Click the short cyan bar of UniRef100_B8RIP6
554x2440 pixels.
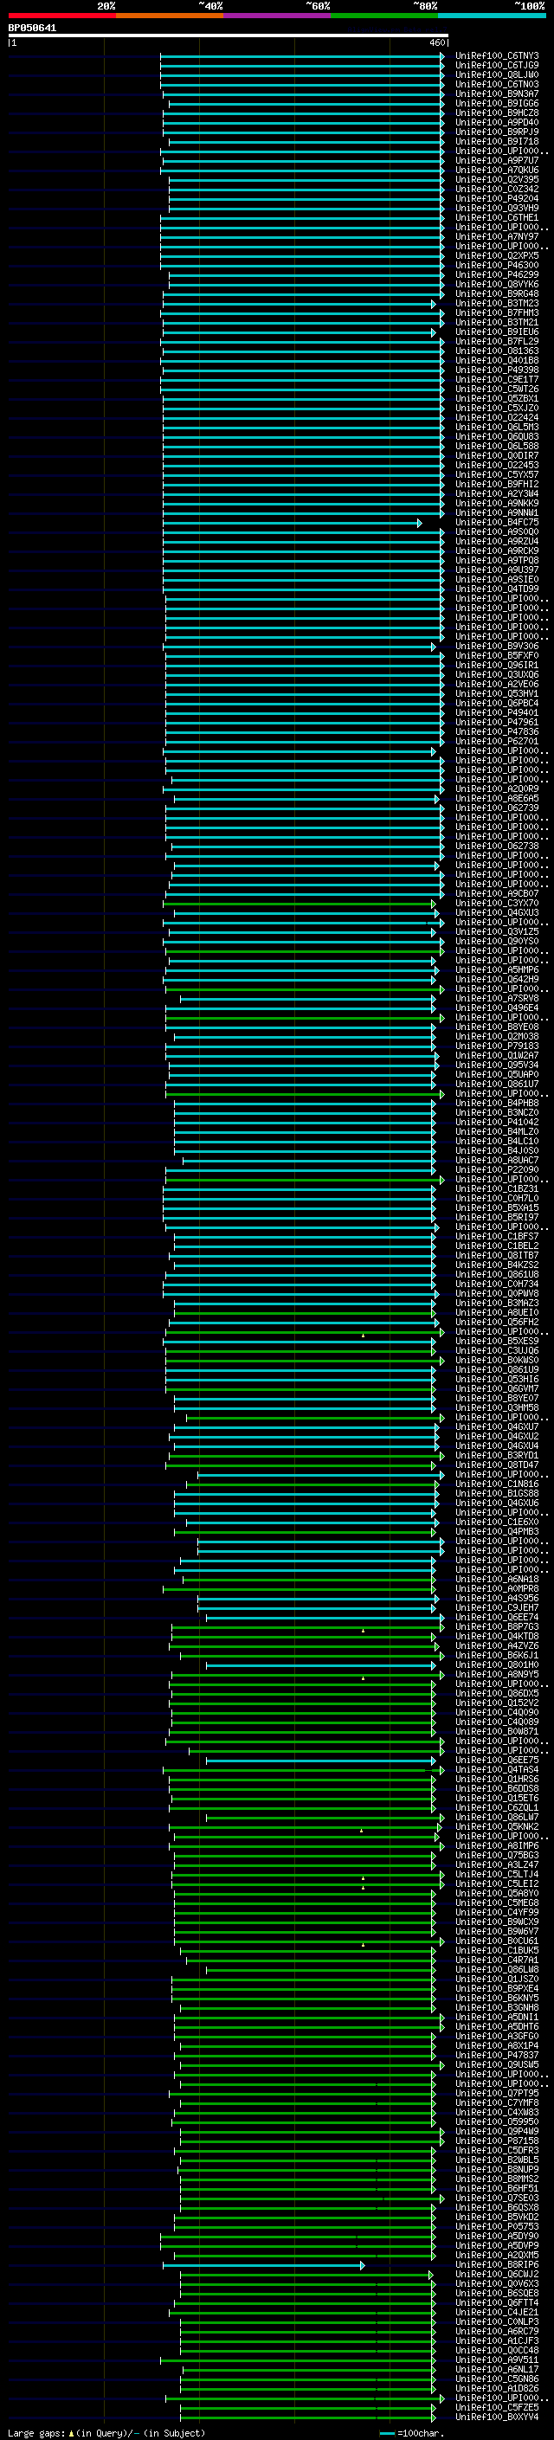tap(263, 2265)
